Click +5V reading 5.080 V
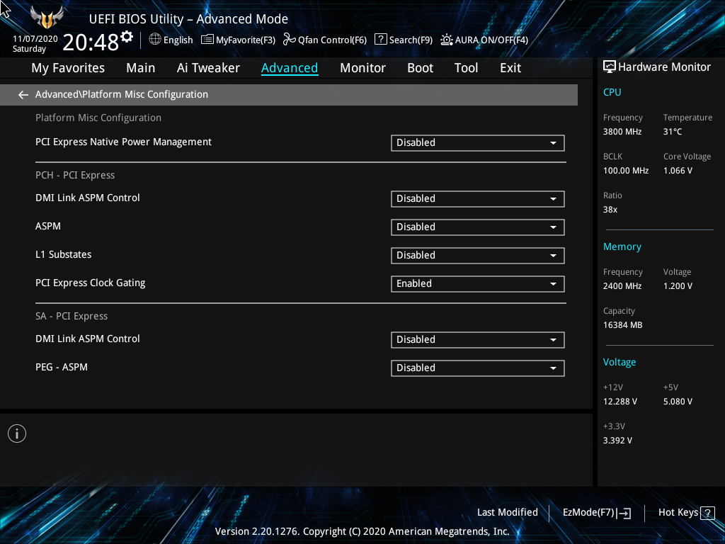725x544 pixels. [678, 402]
